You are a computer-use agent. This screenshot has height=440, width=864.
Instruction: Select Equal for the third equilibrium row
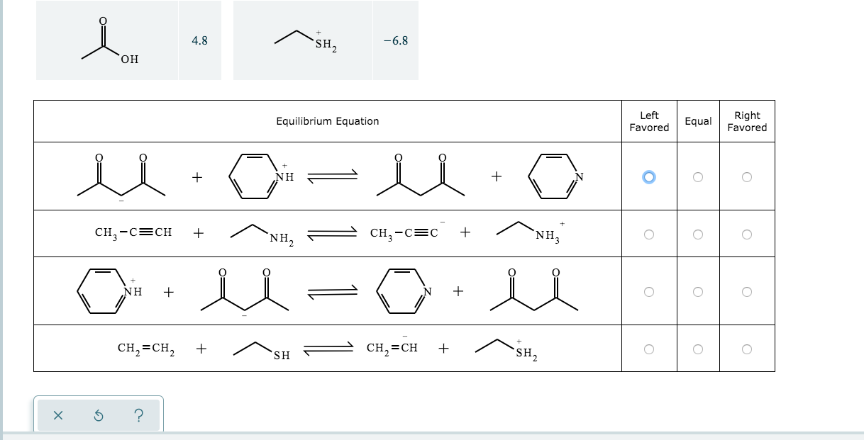coord(698,290)
